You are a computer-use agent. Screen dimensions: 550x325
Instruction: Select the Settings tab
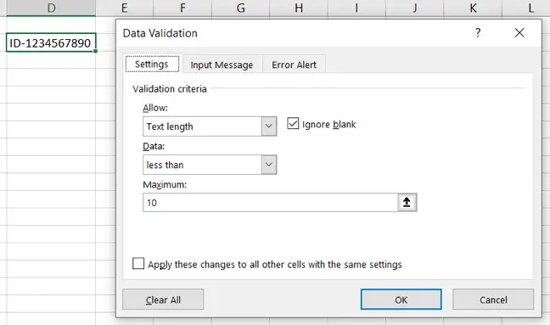[152, 64]
